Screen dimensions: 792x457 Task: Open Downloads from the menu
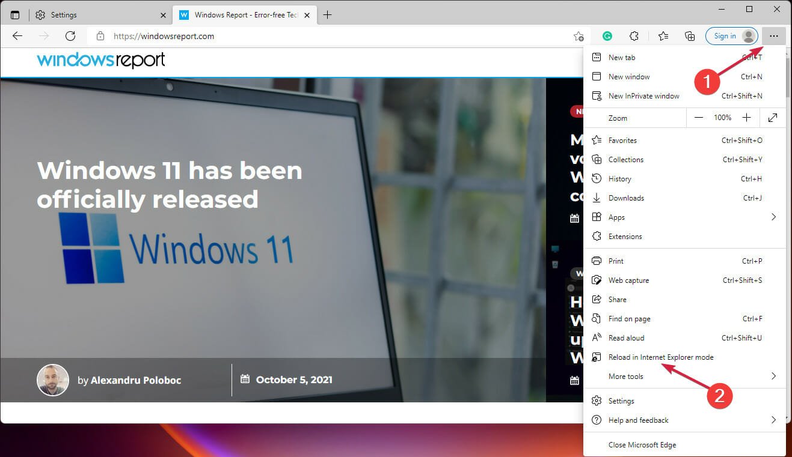[684, 198]
